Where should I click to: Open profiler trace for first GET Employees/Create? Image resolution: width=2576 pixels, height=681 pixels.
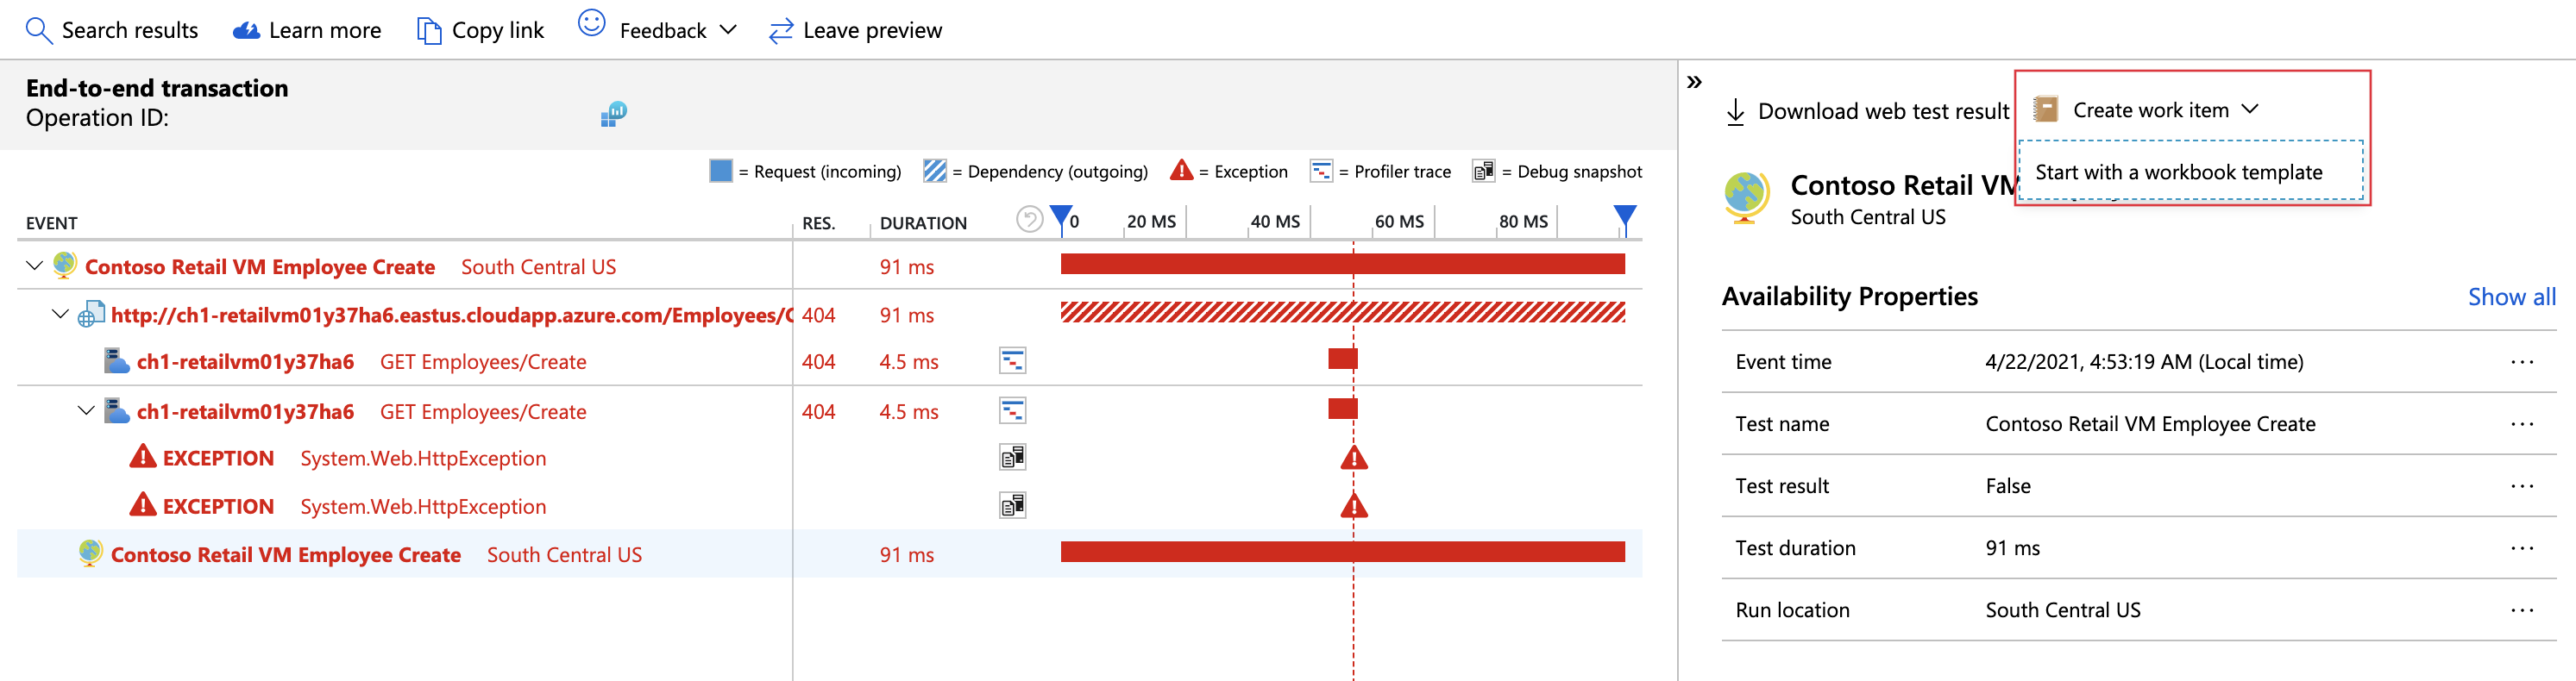coord(1012,360)
